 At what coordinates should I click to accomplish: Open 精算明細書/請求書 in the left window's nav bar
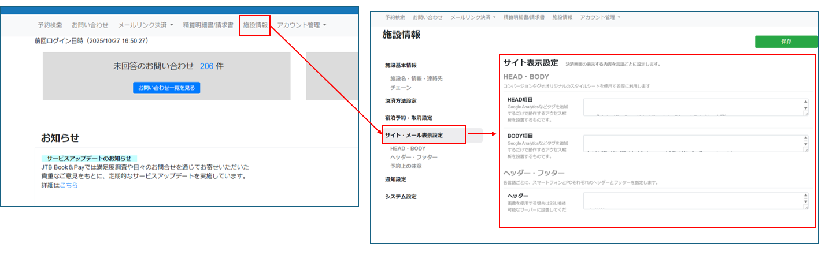208,25
